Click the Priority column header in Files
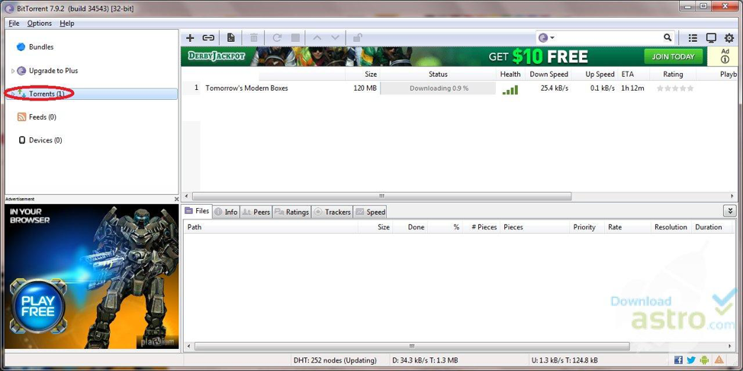743x371 pixels. pos(584,227)
